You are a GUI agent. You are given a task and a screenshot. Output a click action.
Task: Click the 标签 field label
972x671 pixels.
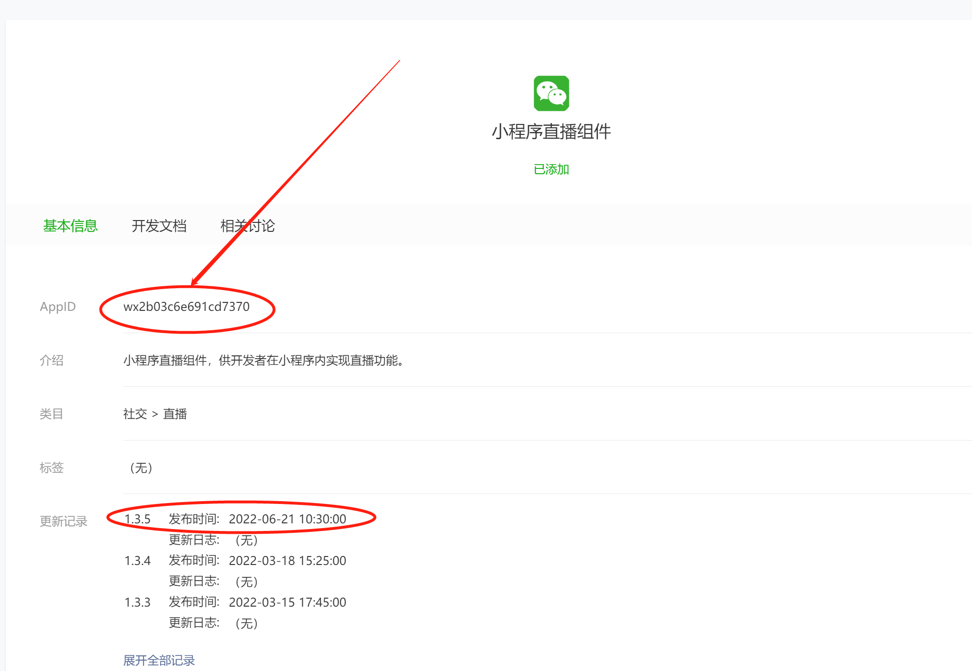click(x=52, y=468)
